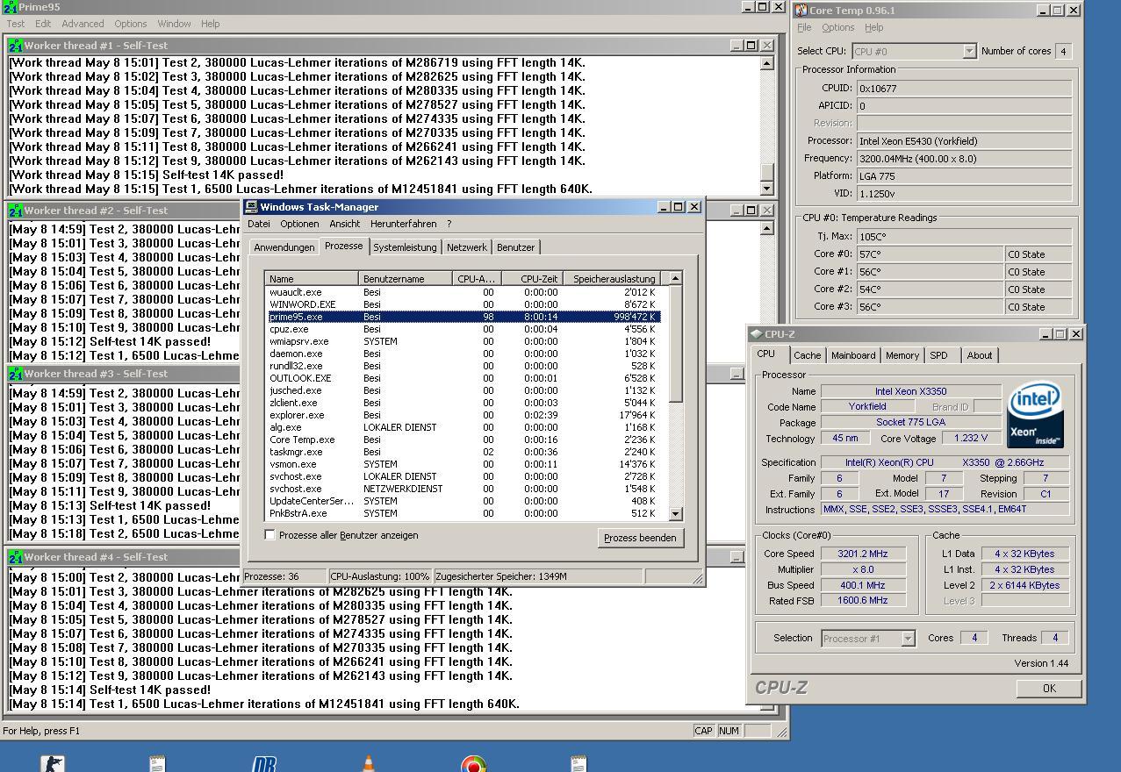This screenshot has height=772, width=1121.
Task: Sort processes by the Speicherauslastung column
Action: (614, 279)
